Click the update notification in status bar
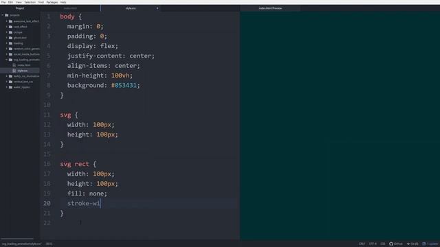The height and width of the screenshot is (247, 440). (x=430, y=244)
